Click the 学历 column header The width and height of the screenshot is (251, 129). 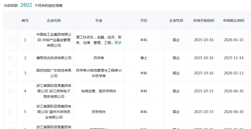click(x=144, y=20)
